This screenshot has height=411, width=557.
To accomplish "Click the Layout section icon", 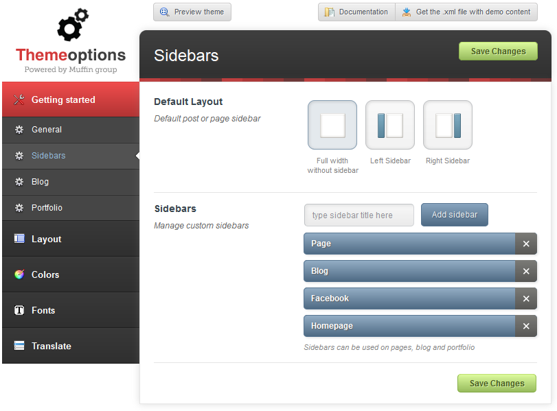I will point(19,239).
